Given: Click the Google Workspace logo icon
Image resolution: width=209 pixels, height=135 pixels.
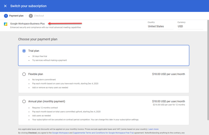Looking at the screenshot, I should point(6,24).
